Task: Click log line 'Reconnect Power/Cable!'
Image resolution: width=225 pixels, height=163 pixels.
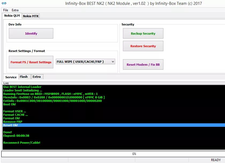Action: click(x=22, y=143)
